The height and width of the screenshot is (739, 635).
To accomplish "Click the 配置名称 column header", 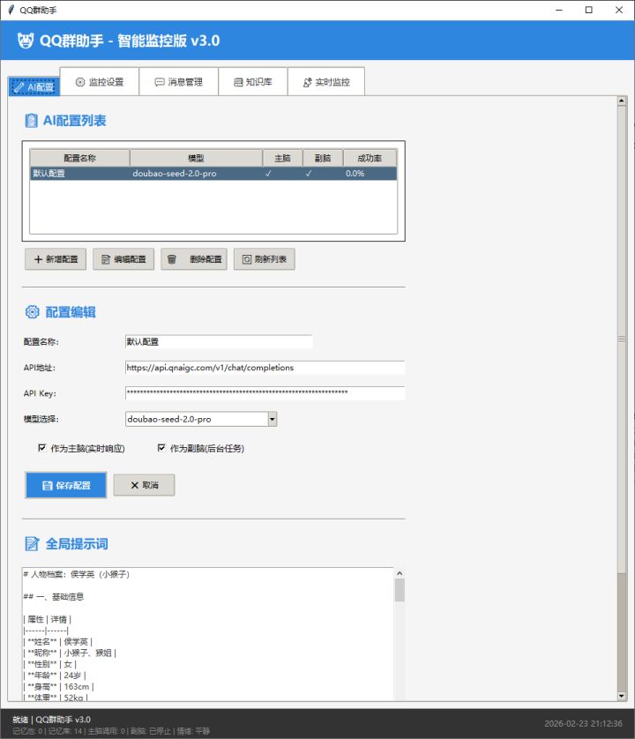I will coord(79,158).
